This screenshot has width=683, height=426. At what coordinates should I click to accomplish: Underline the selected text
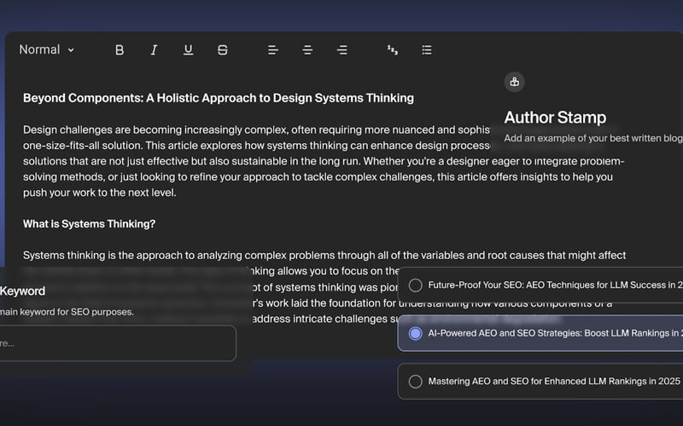coord(188,50)
